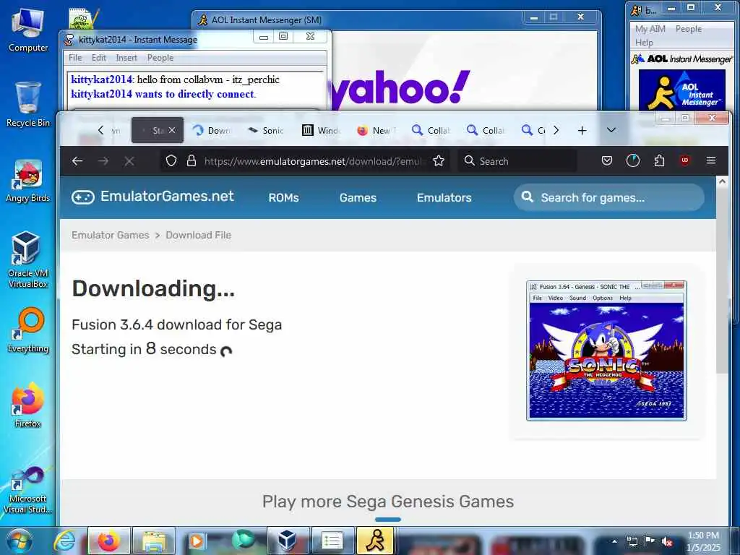Open Internet Explorer from the taskbar
Image resolution: width=740 pixels, height=555 pixels.
(64, 541)
